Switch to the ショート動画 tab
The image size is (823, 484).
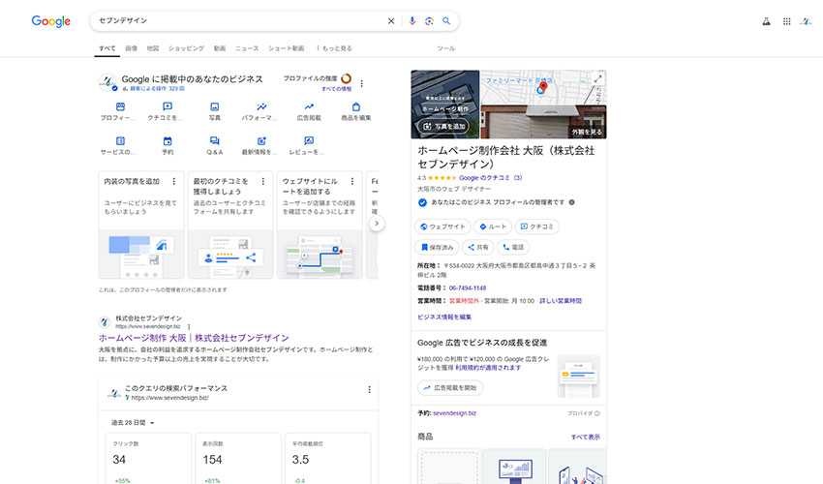(x=286, y=48)
